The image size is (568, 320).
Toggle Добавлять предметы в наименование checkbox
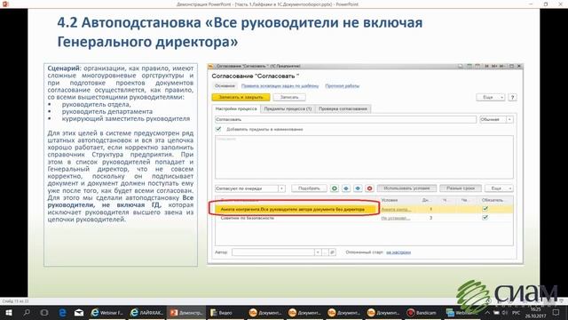(218, 129)
